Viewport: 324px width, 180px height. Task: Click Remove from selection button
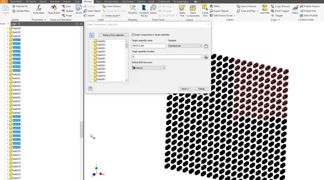tap(113, 35)
